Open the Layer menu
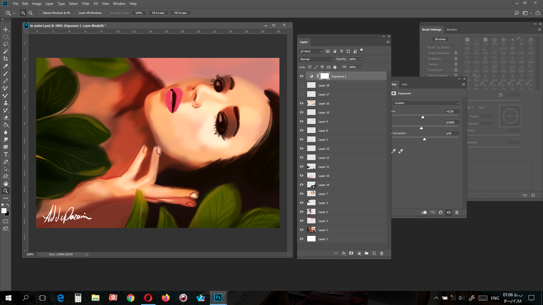The height and width of the screenshot is (305, 543). coord(49,4)
